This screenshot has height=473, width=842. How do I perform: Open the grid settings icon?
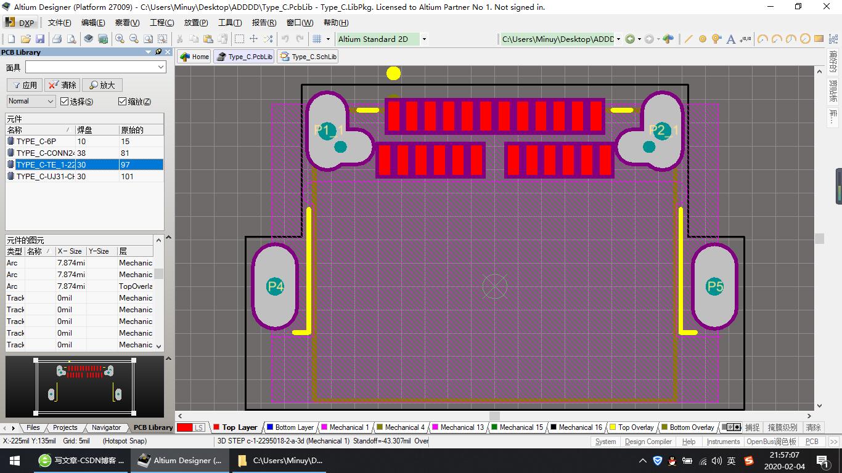point(317,39)
